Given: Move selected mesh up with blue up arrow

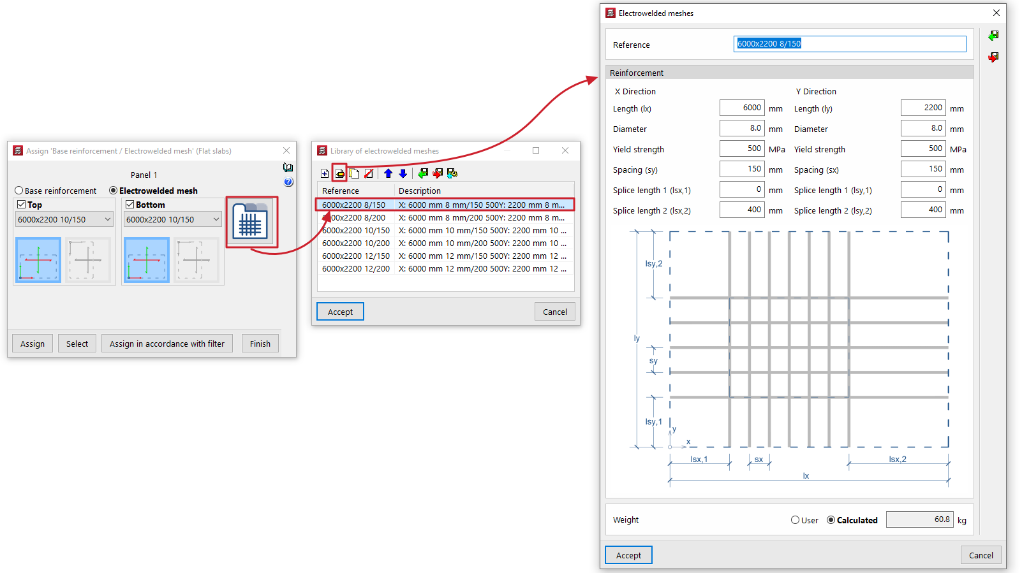Looking at the screenshot, I should (x=388, y=173).
